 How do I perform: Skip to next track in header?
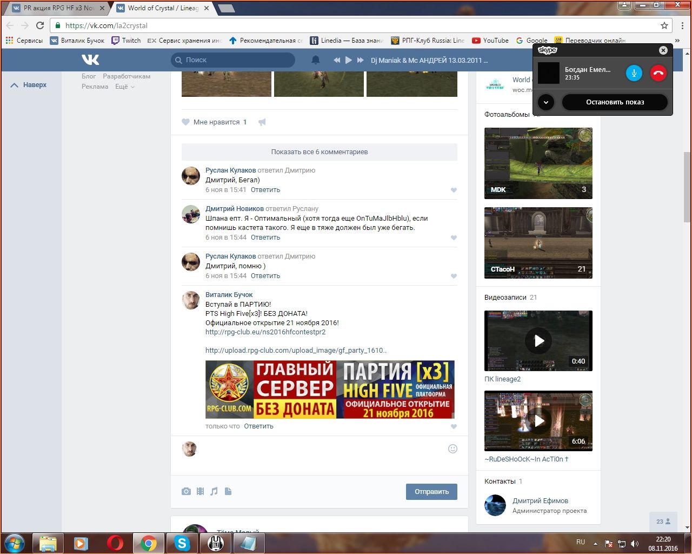[361, 60]
